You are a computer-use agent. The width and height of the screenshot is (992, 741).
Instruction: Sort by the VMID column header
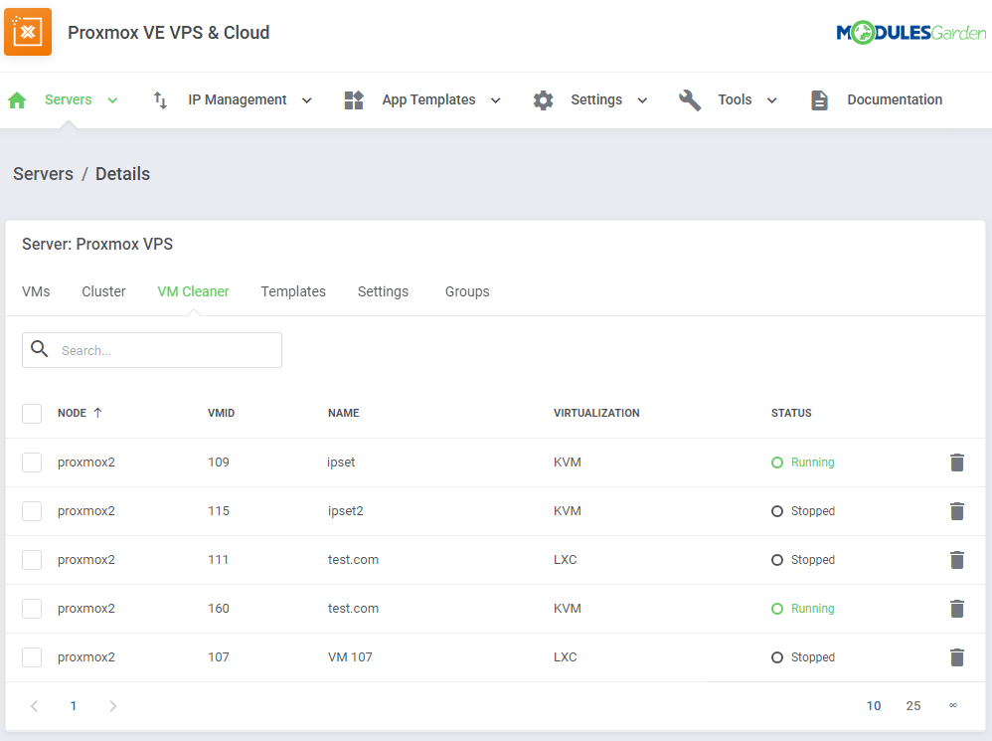221,413
